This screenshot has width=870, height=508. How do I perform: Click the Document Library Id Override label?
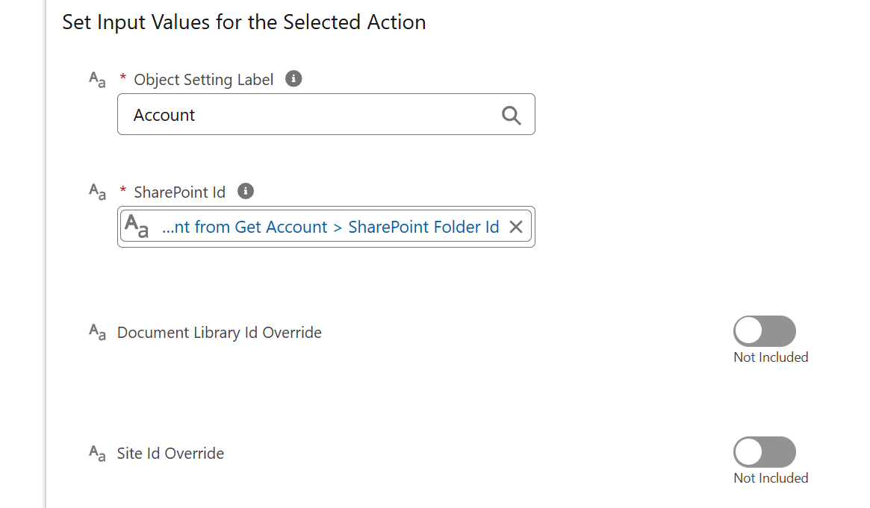pyautogui.click(x=219, y=333)
